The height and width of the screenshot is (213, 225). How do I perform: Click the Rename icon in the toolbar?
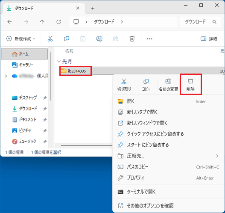coord(99,38)
